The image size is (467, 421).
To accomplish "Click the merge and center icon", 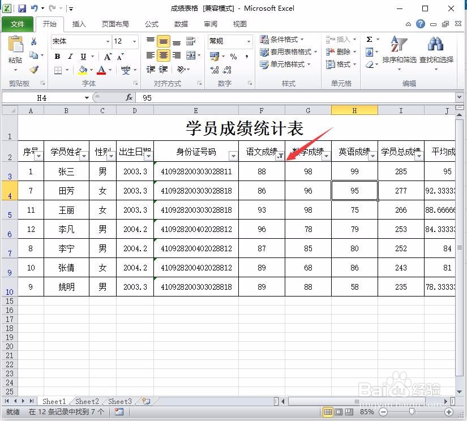I will tap(191, 55).
